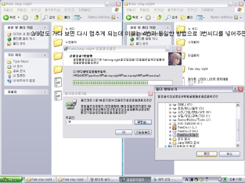Click OK in the disc prompt dialog

(124, 132)
